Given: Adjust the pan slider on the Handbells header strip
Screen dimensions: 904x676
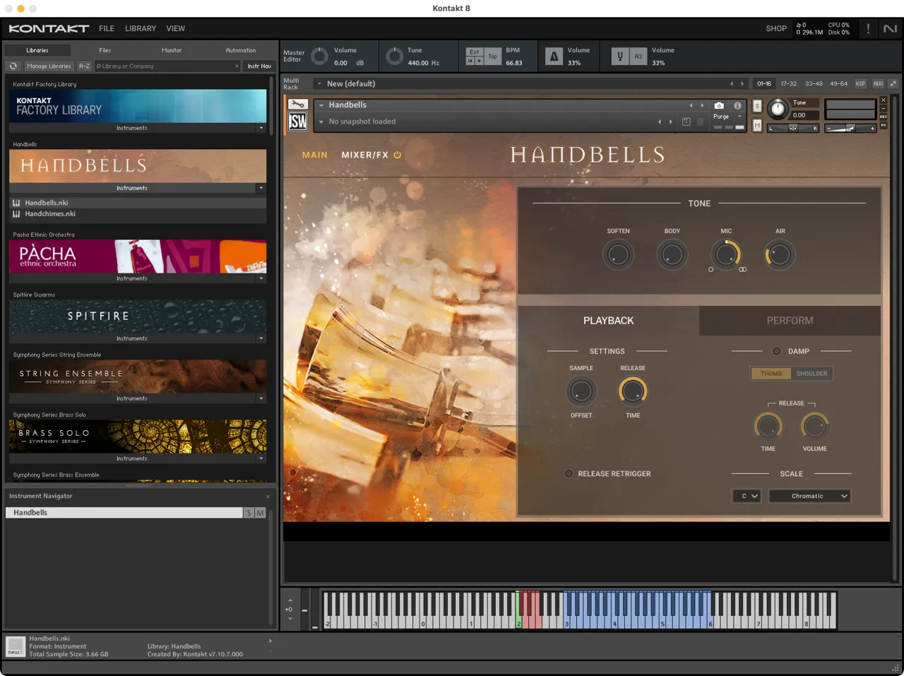Looking at the screenshot, I should (x=794, y=129).
